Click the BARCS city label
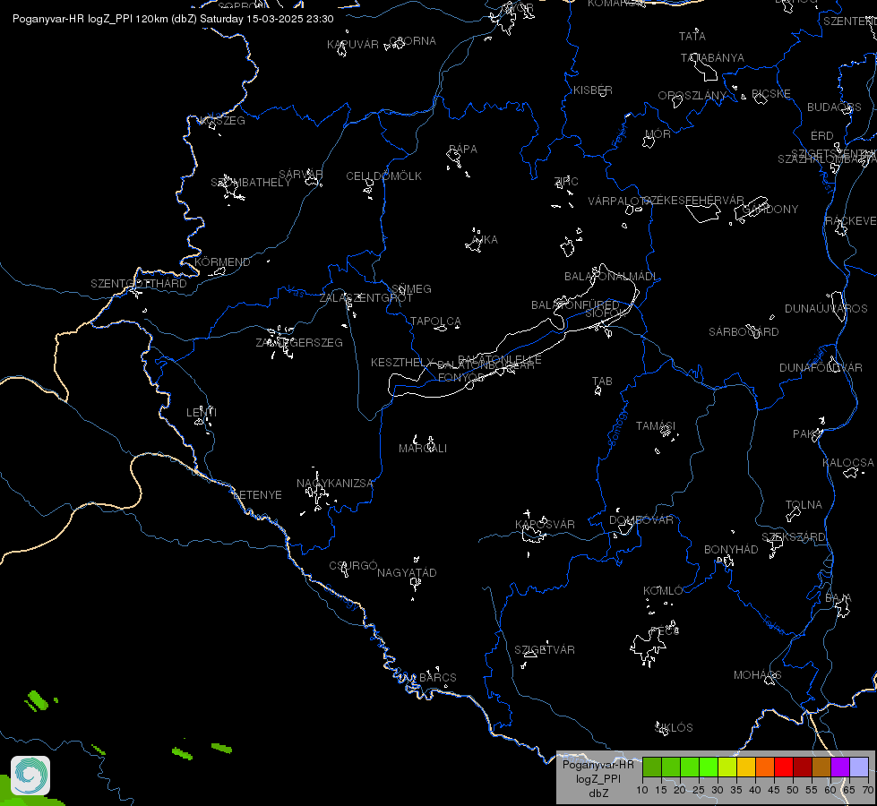 click(437, 677)
